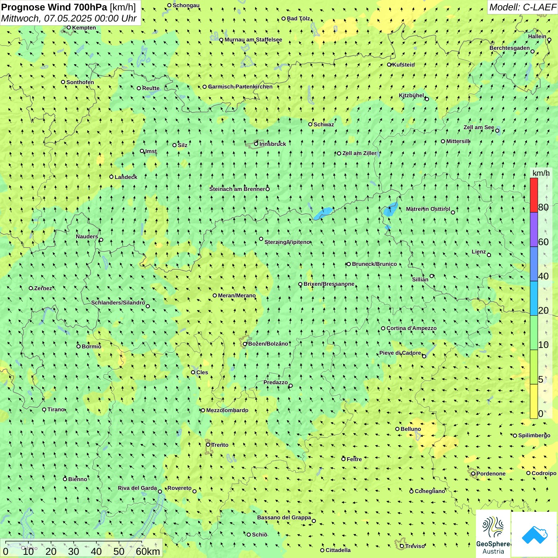Click the Reutte label
This screenshot has width=558, height=558.
click(x=151, y=88)
